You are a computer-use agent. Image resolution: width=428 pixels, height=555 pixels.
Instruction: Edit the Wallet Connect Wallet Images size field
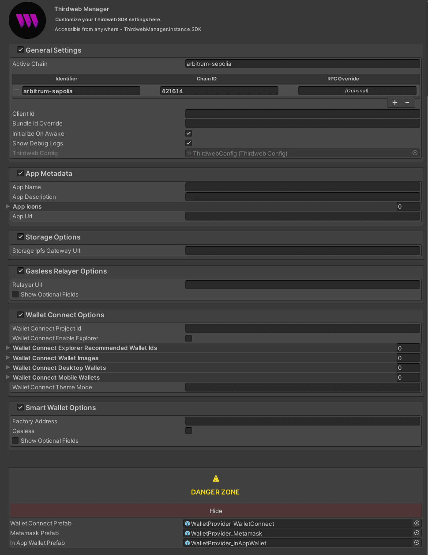click(x=408, y=358)
